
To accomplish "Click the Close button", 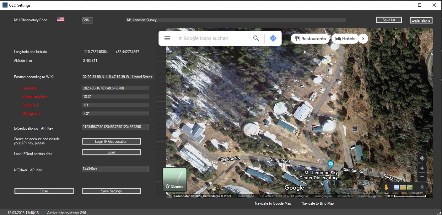I will 44,191.
